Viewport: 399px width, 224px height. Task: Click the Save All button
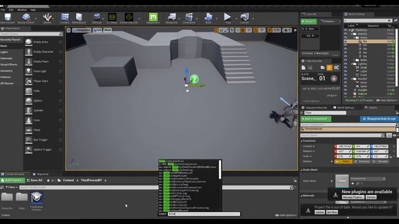click(35, 180)
